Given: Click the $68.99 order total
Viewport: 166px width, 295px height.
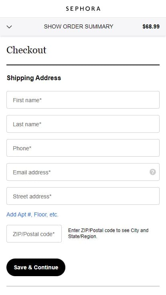Looking at the screenshot, I should tap(151, 26).
